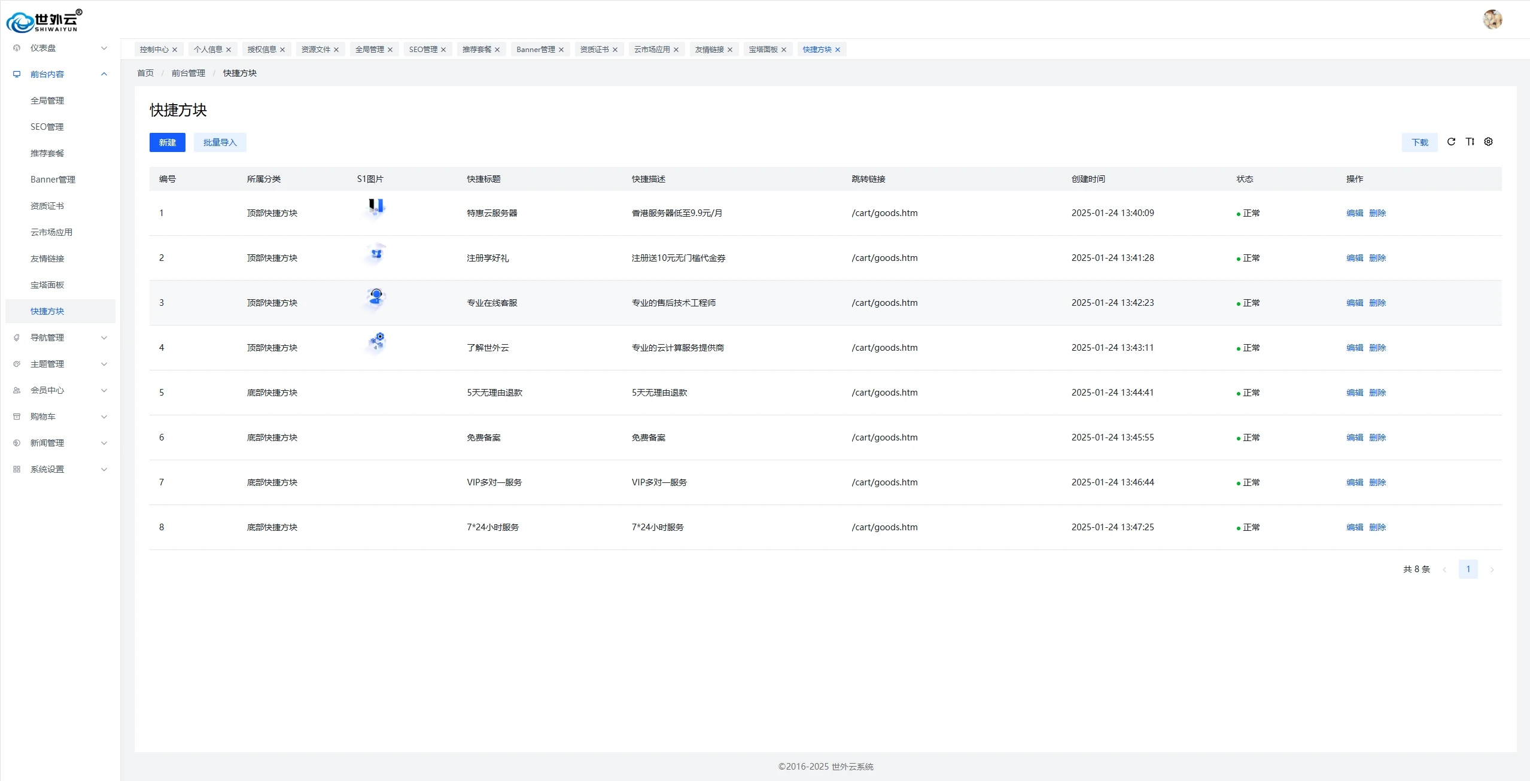The width and height of the screenshot is (1530, 781).
Task: Open the table density icon
Action: click(1470, 142)
